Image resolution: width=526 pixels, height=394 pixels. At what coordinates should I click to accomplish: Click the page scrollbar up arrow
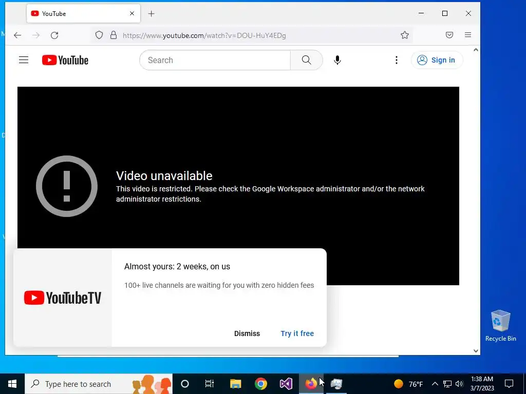coord(476,50)
